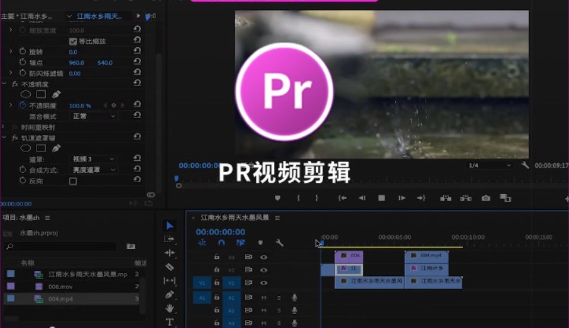569x328 pixels.
Task: Select the Ripple Edit tool
Action: (x=170, y=253)
